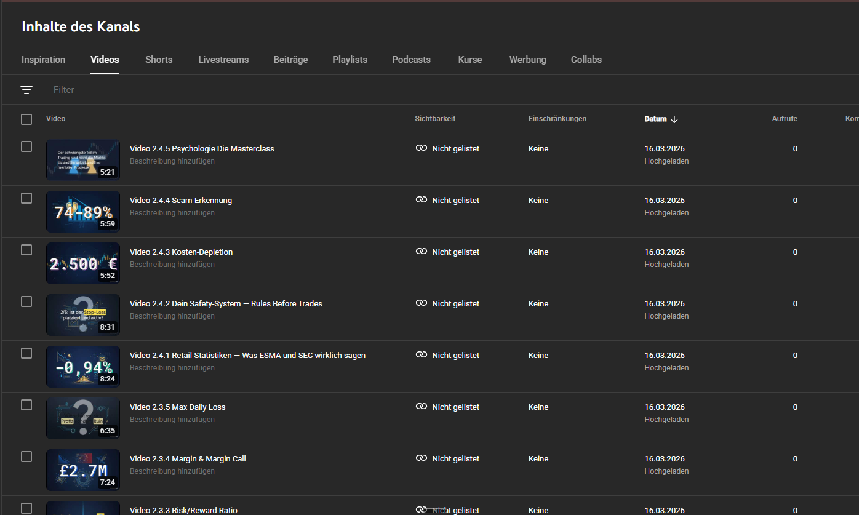Viewport: 859px width, 515px height.
Task: Tick the select-all checkbox in the header row
Action: coord(26,119)
